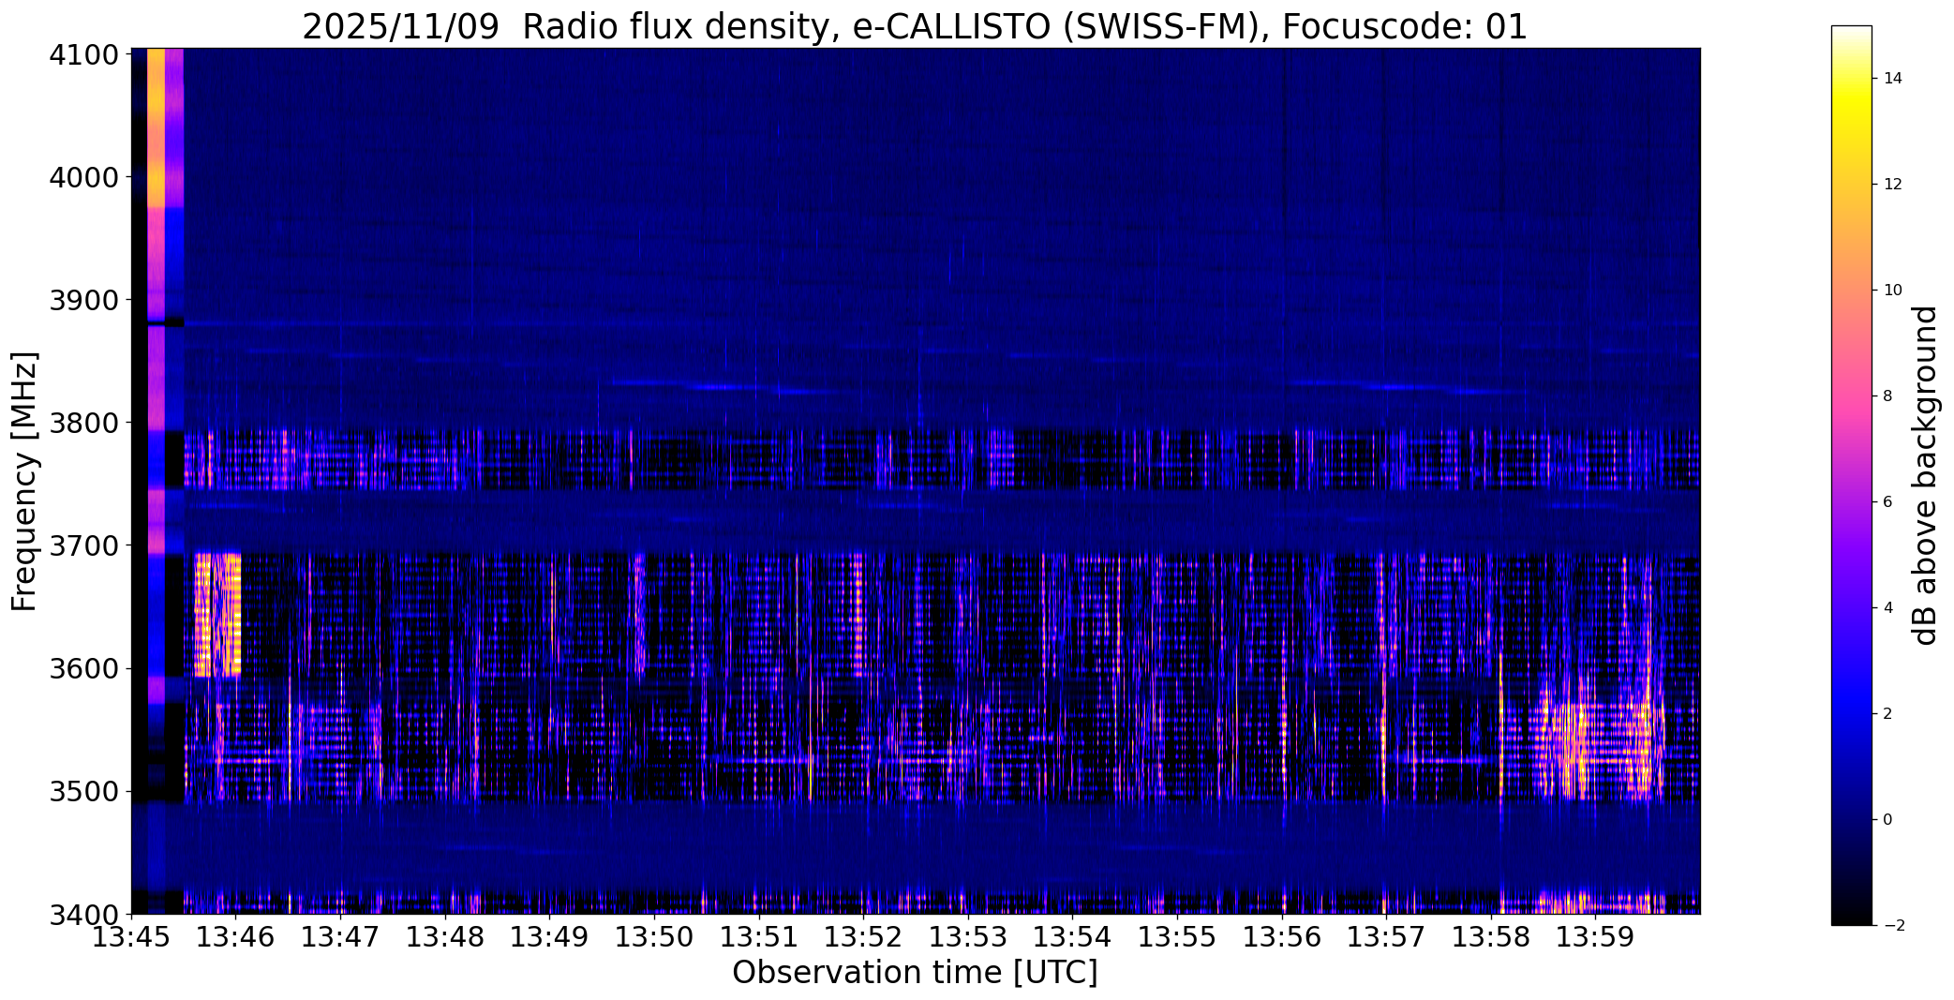Click the 13:54 time tick label
Viewport: 1954px width, 1000px height.
click(x=1073, y=937)
